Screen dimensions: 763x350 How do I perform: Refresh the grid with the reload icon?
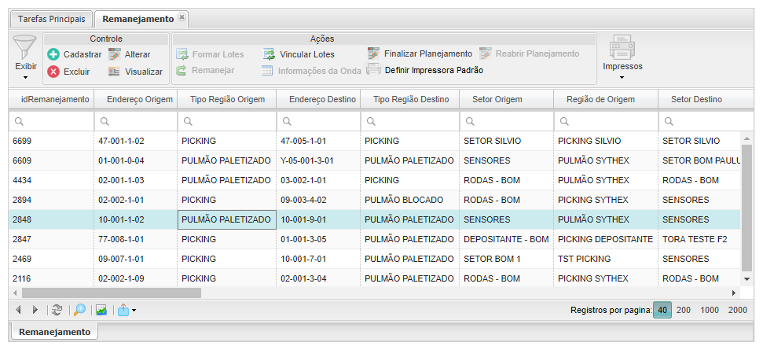coord(57,310)
